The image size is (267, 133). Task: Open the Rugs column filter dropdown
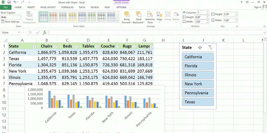coord(134,47)
